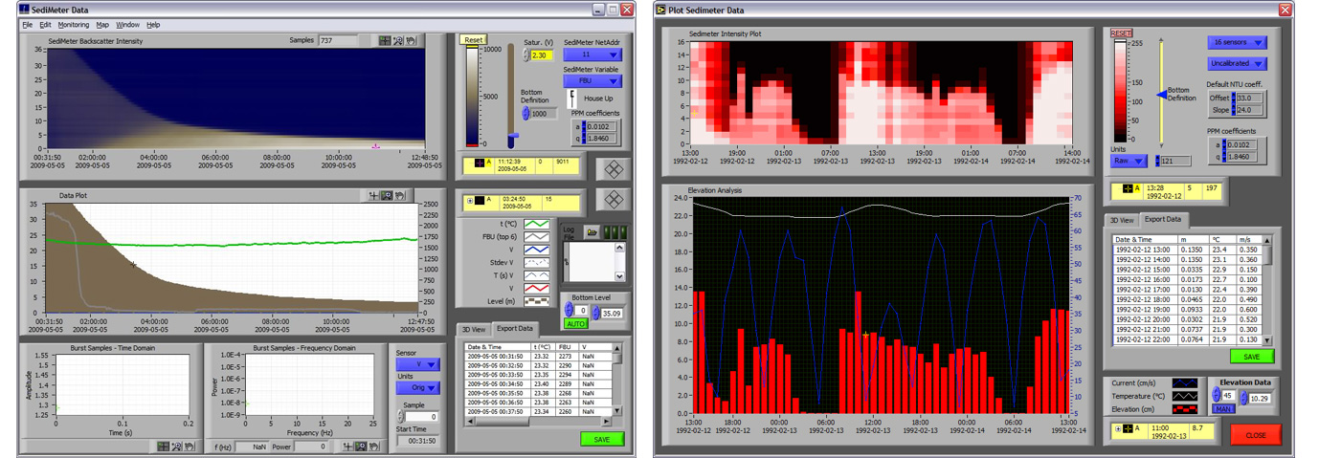
Task: Toggle the AUTO bottom level button
Action: [576, 324]
